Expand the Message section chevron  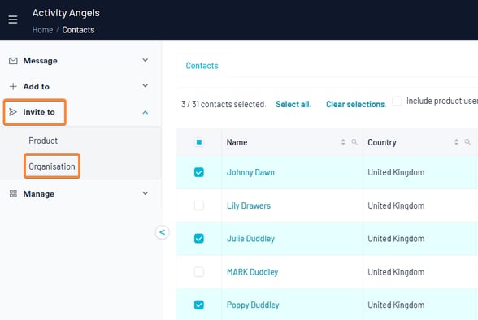click(x=146, y=60)
